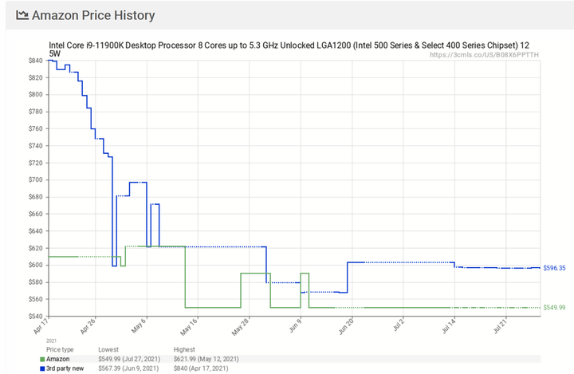Image resolution: width=574 pixels, height=374 pixels.
Task: Click the Highest column header
Action: click(184, 349)
